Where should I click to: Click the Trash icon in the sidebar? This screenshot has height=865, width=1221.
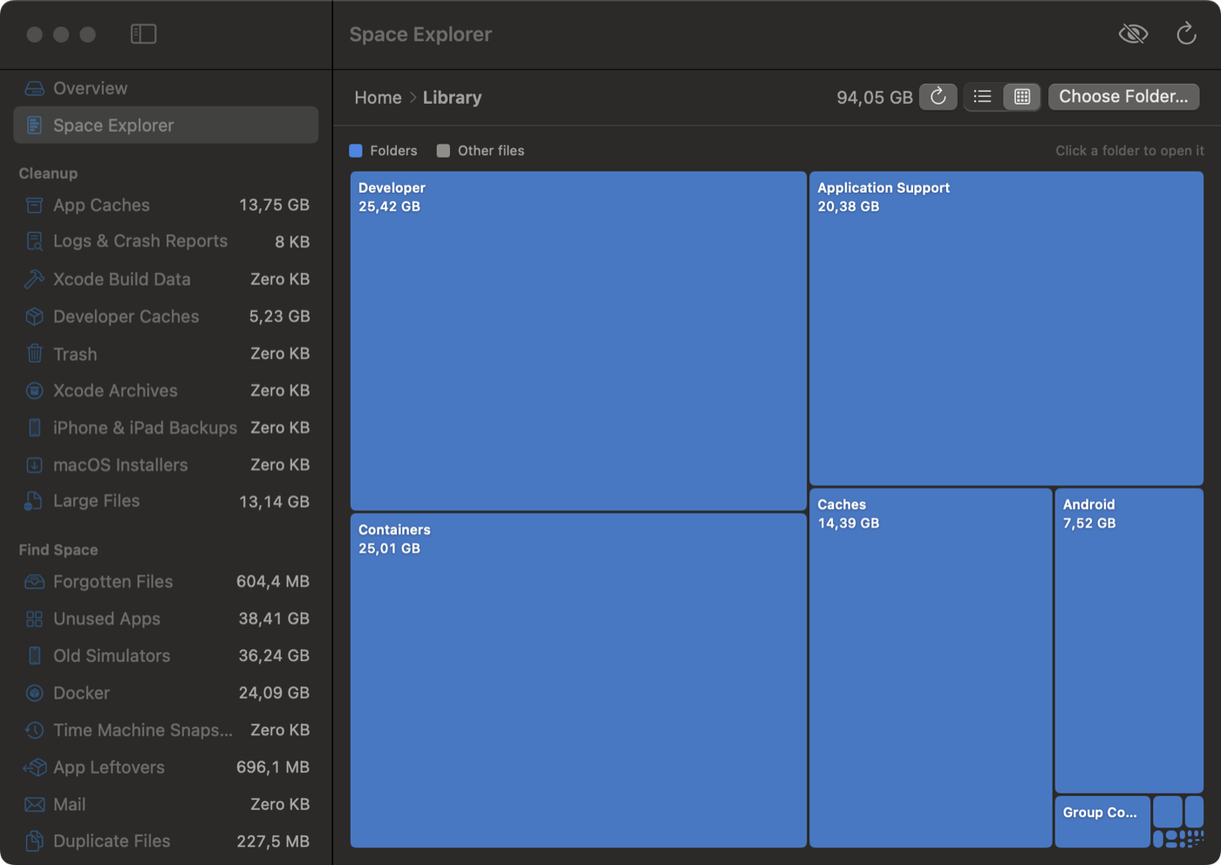[x=34, y=353]
